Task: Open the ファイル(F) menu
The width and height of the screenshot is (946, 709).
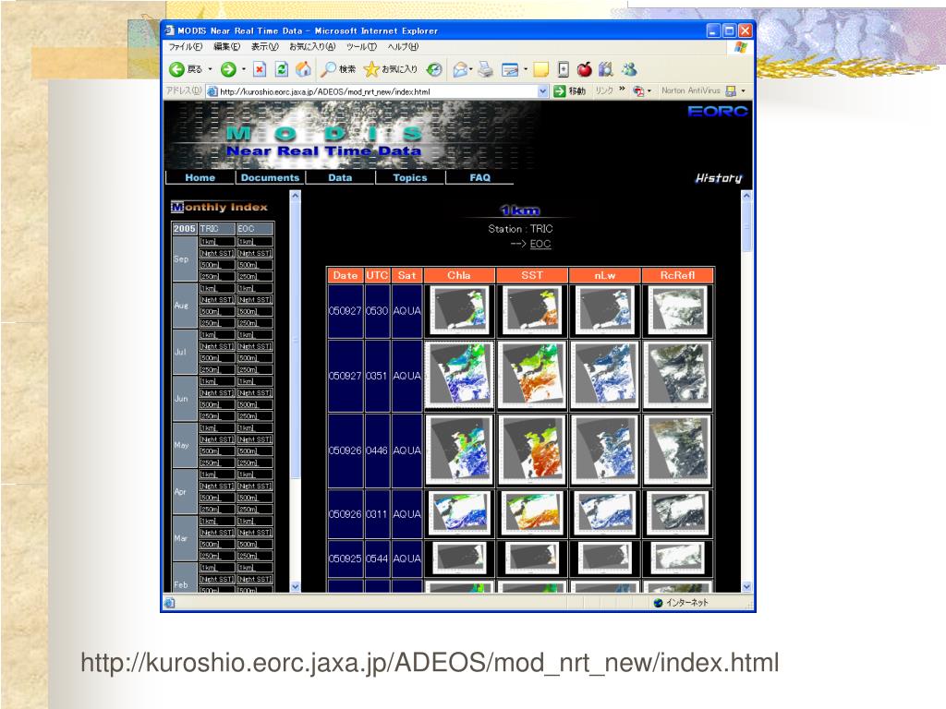Action: pyautogui.click(x=185, y=46)
